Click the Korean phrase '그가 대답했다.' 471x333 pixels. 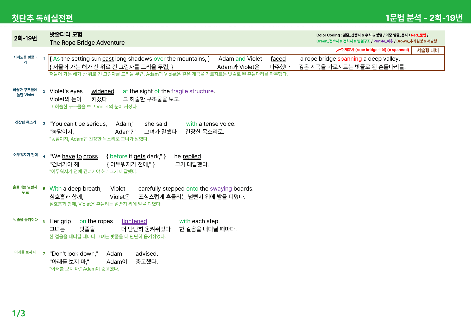pyautogui.click(x=192, y=164)
